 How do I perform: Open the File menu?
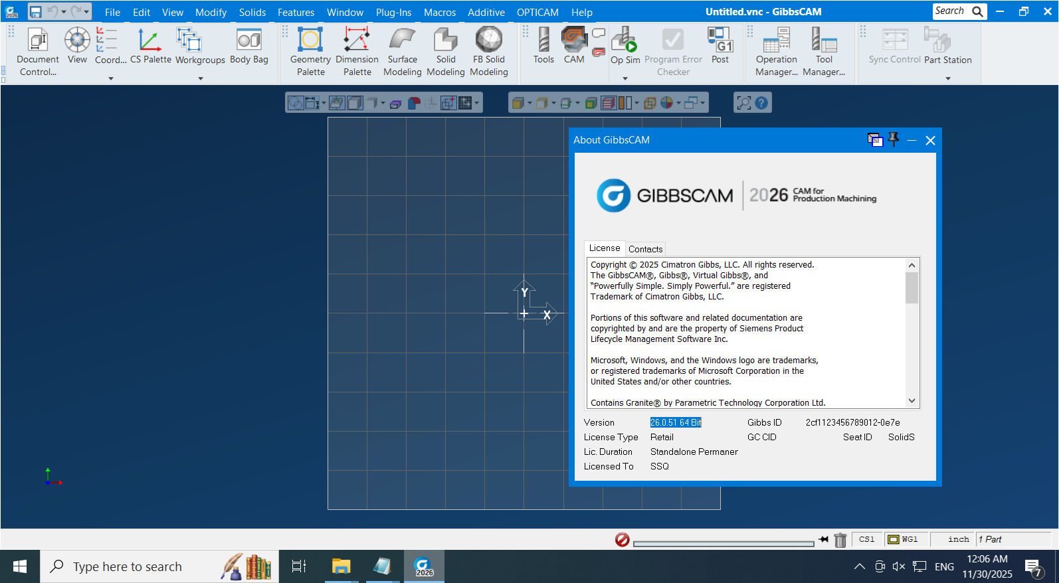[x=112, y=12]
